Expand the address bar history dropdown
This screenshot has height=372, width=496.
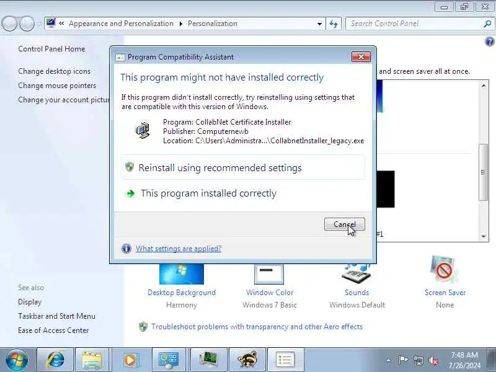click(x=319, y=24)
